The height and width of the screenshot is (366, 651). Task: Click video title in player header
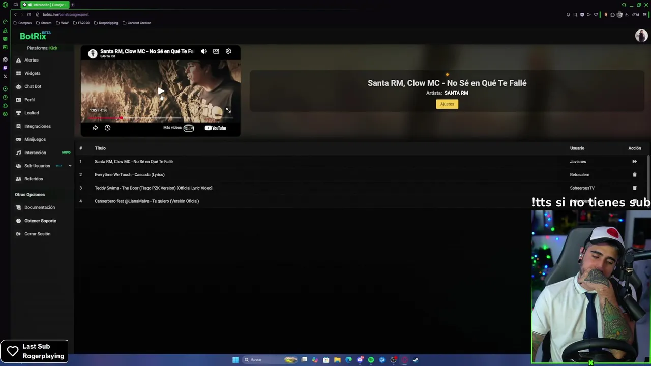[146, 51]
